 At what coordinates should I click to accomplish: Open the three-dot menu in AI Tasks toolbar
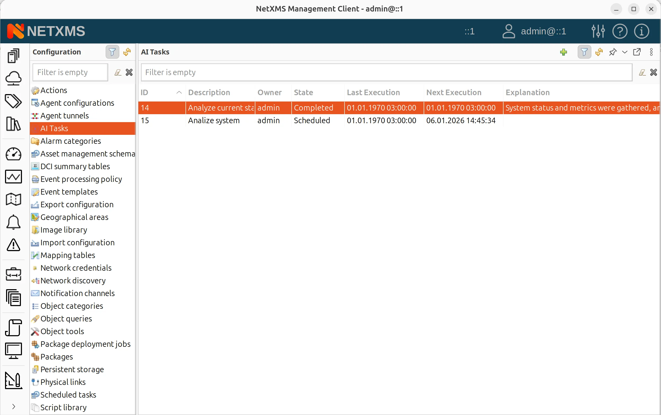(651, 52)
